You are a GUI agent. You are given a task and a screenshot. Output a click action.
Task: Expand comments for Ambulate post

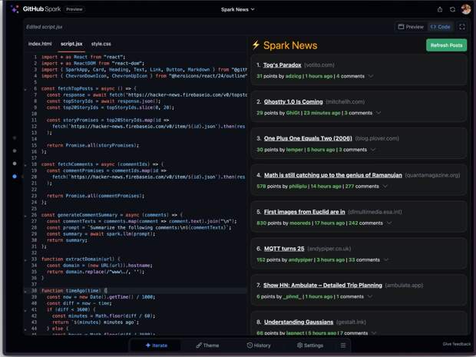coord(370,296)
